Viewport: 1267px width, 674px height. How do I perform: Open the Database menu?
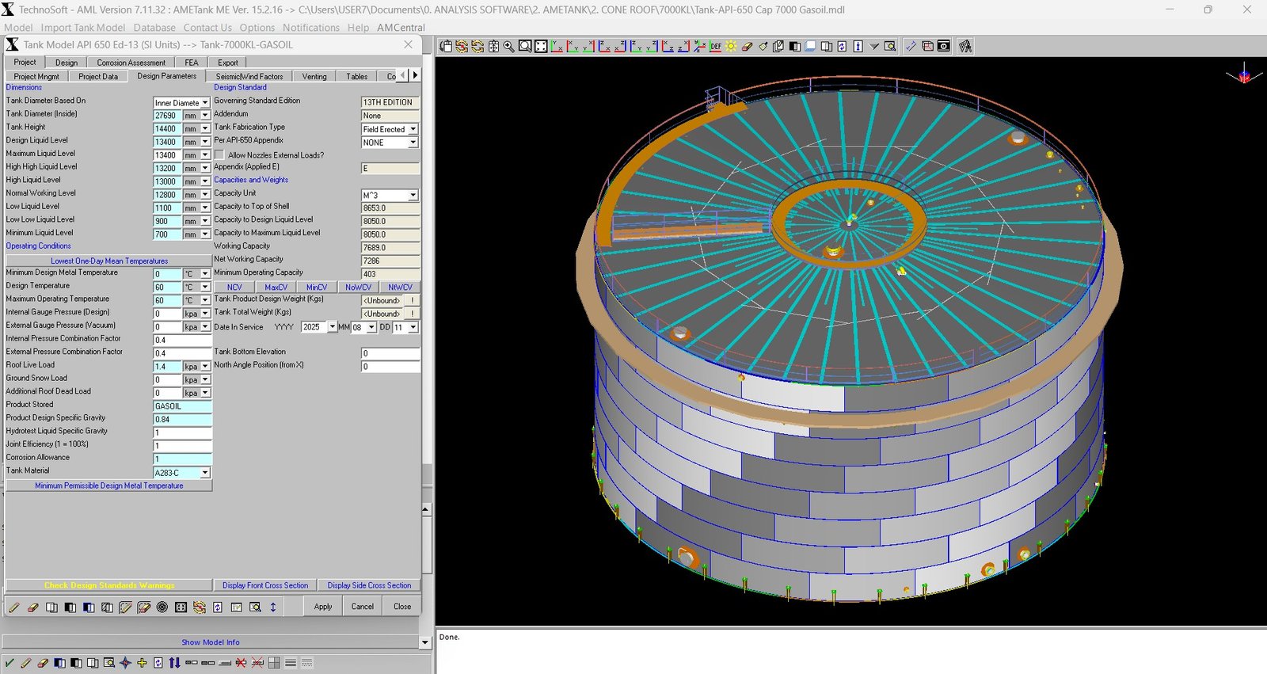tap(154, 28)
